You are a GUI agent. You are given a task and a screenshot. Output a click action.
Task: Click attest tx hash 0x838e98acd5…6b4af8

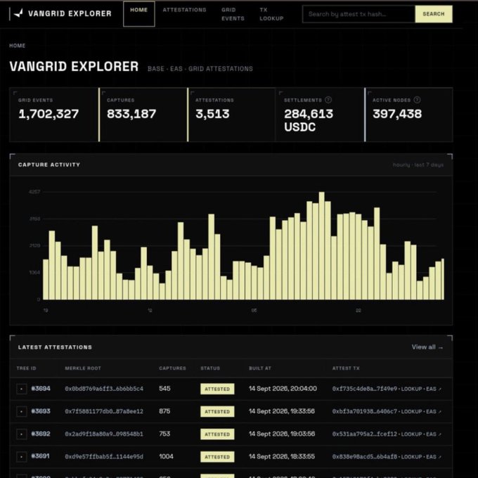coord(365,456)
